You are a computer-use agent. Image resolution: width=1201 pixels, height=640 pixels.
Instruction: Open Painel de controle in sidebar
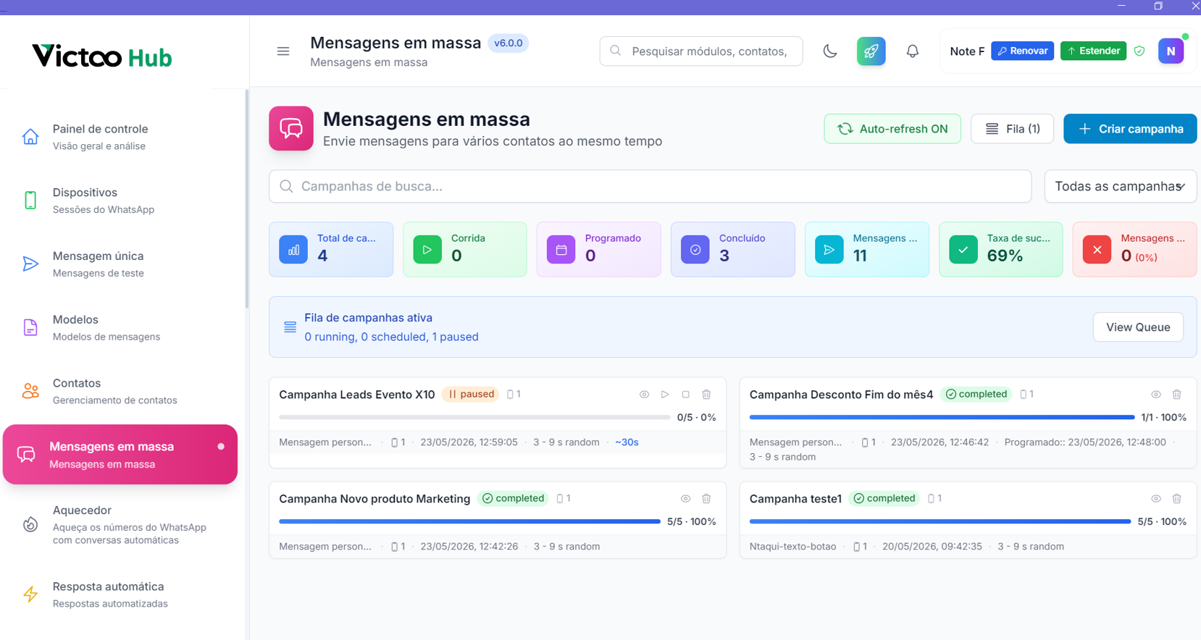[120, 137]
